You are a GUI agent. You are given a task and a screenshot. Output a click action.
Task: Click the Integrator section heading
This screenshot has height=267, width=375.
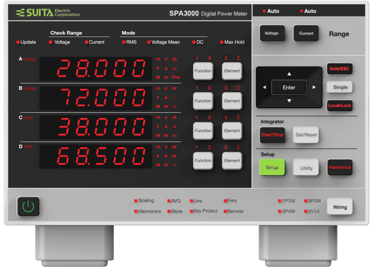tap(272, 121)
